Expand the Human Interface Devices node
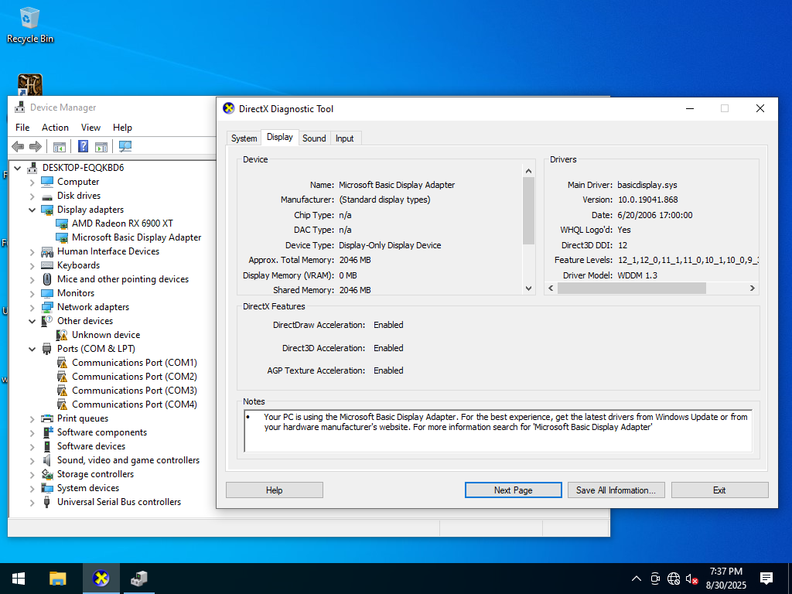 [32, 251]
